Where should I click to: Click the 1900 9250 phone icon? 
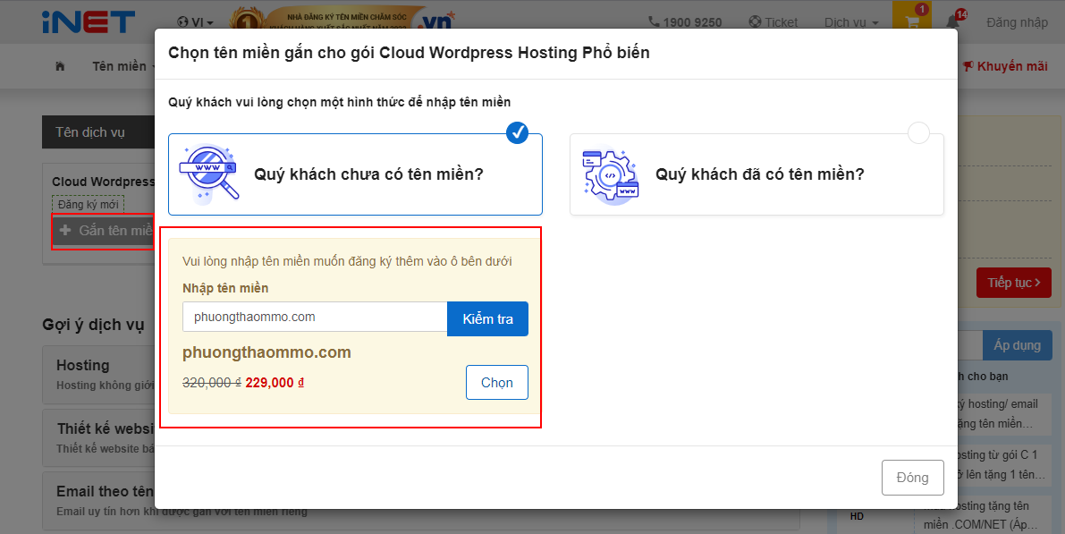(x=654, y=22)
